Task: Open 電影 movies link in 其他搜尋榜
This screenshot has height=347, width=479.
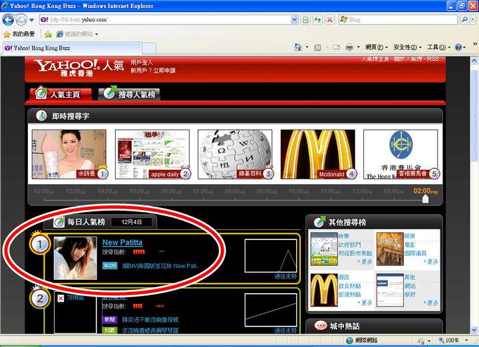Action: click(x=410, y=245)
